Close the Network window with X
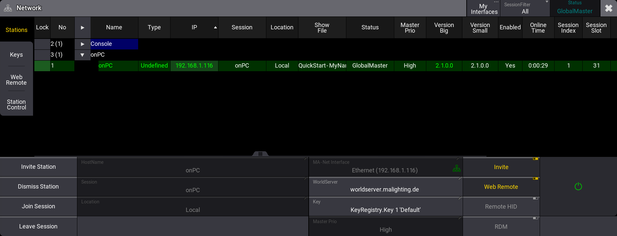The height and width of the screenshot is (236, 617). 608,8
